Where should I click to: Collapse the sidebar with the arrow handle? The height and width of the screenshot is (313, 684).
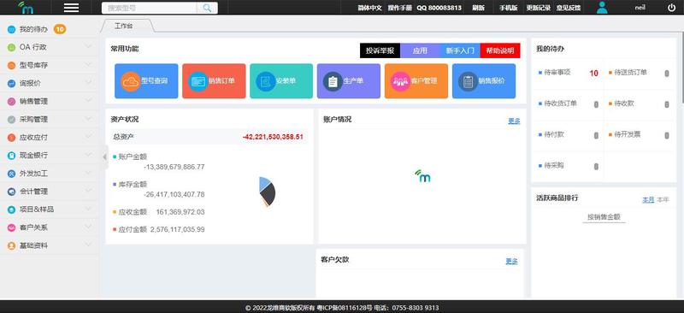104,156
